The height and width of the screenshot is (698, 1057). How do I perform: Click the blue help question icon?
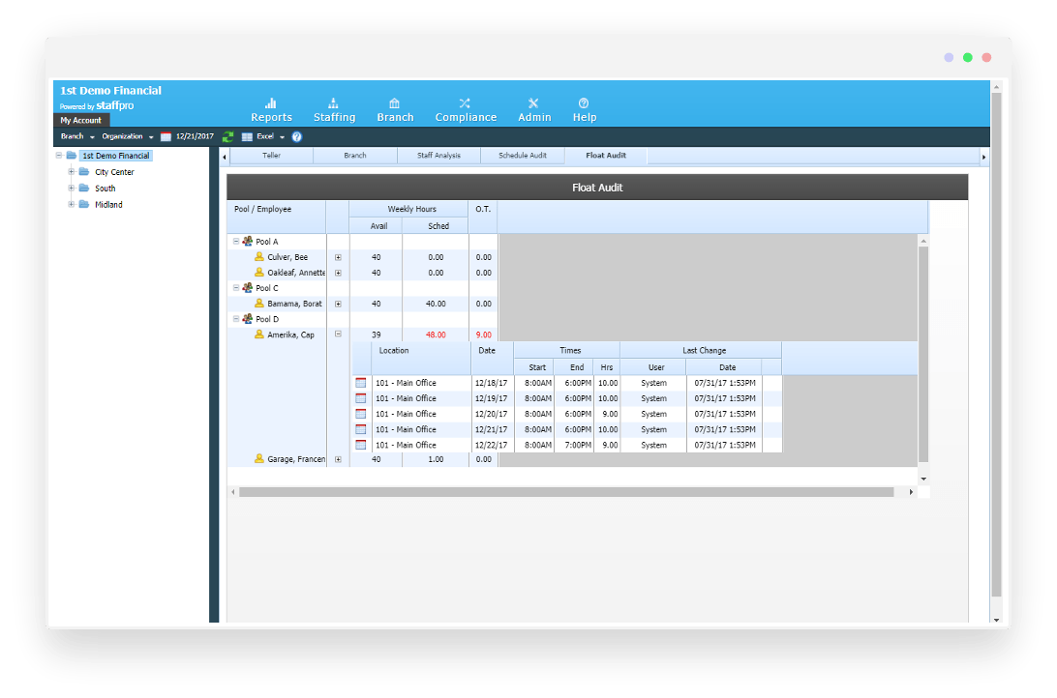point(296,136)
